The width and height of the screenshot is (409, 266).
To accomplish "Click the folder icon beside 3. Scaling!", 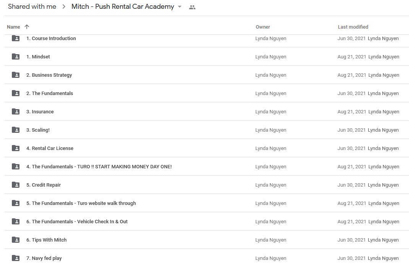I will (x=16, y=130).
